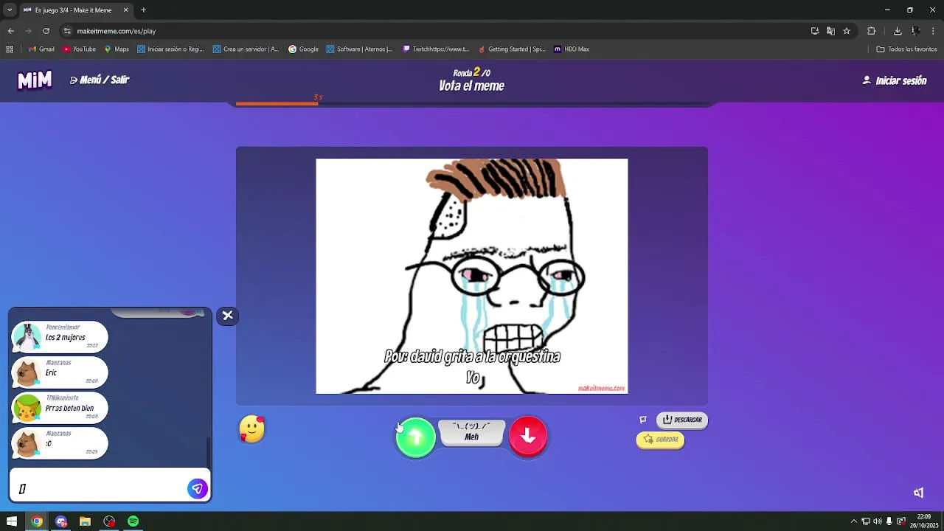Click the voting timer progress bar

tap(472, 103)
